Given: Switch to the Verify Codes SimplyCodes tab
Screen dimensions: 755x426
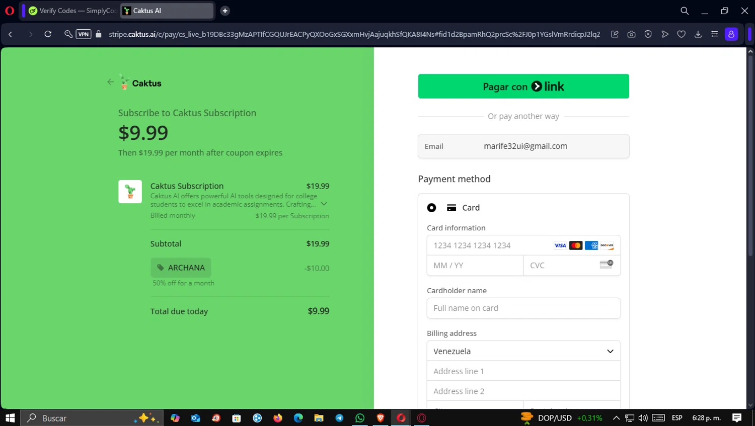Looking at the screenshot, I should [x=72, y=11].
